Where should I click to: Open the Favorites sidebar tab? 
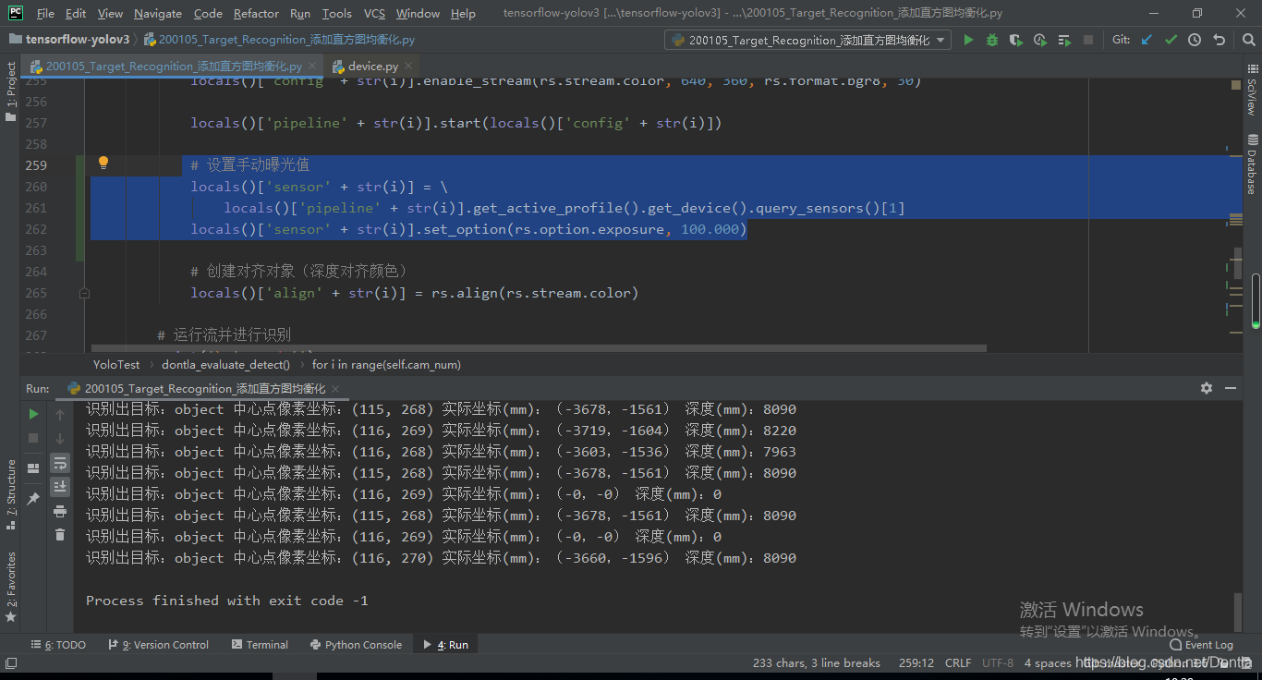(x=11, y=586)
